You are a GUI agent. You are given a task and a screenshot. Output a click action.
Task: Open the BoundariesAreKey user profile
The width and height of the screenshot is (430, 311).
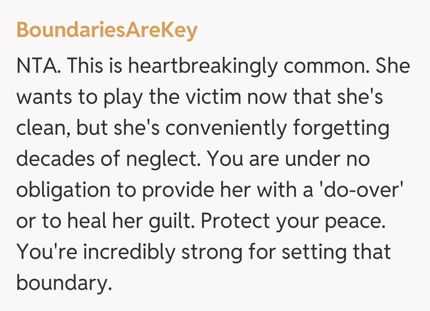tap(107, 31)
